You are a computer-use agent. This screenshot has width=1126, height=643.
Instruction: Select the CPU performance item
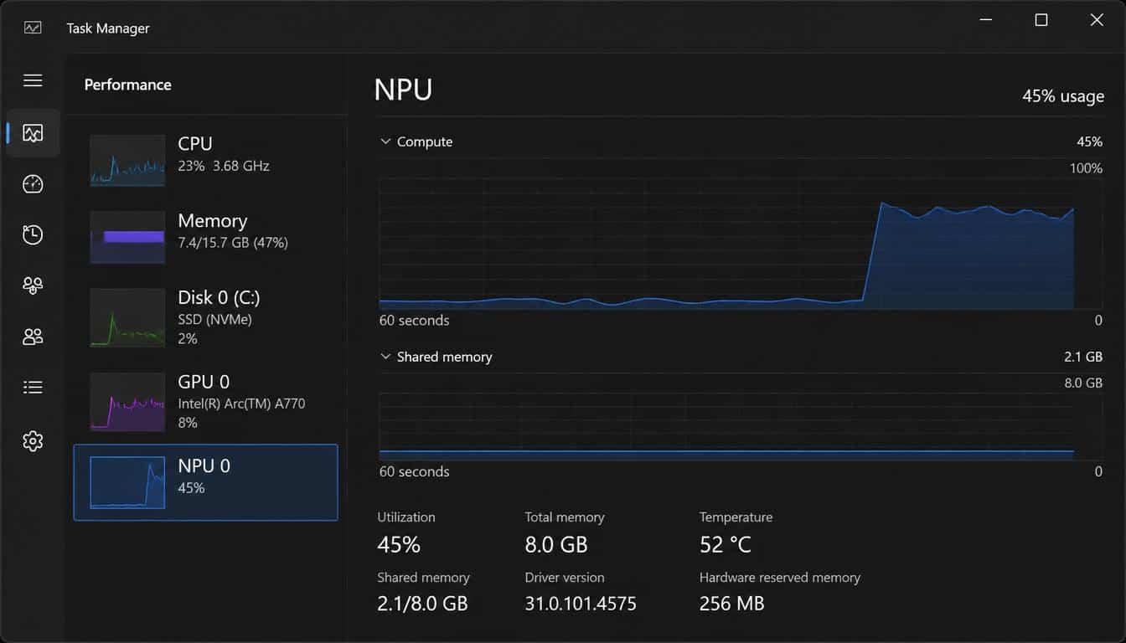click(206, 159)
